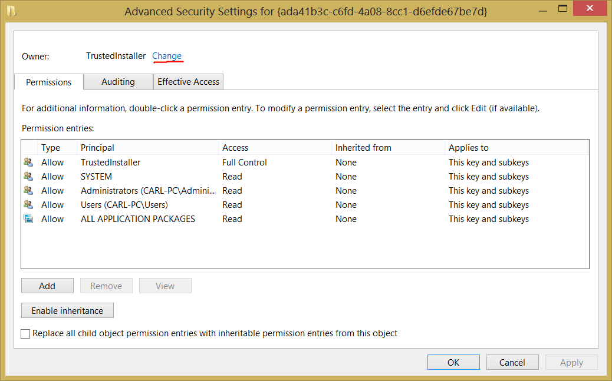Click the ALL APPLICATION PACKAGES entry icon
612x381 pixels.
(28, 218)
